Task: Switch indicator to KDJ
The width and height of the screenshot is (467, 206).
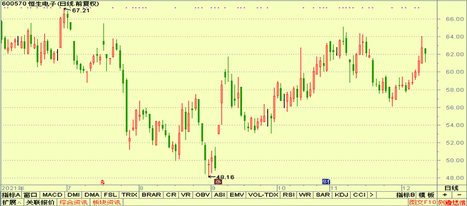Action: click(x=341, y=195)
